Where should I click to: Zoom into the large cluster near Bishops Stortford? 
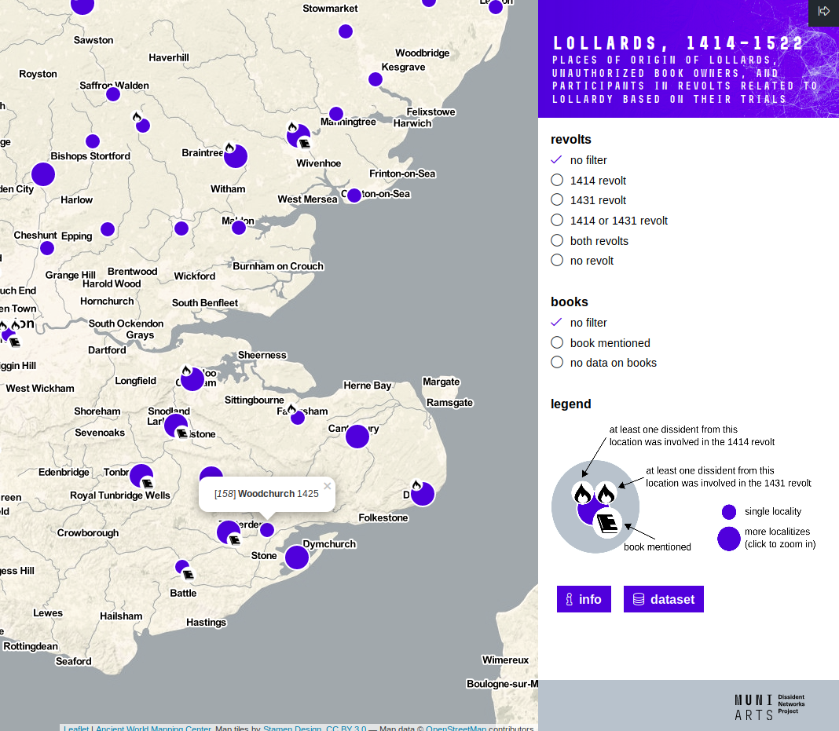tap(43, 174)
